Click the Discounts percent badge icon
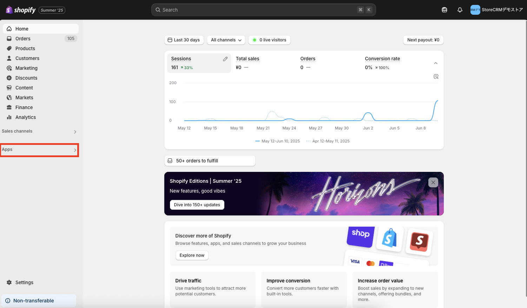Viewport: 527px width, 308px height. [9, 78]
